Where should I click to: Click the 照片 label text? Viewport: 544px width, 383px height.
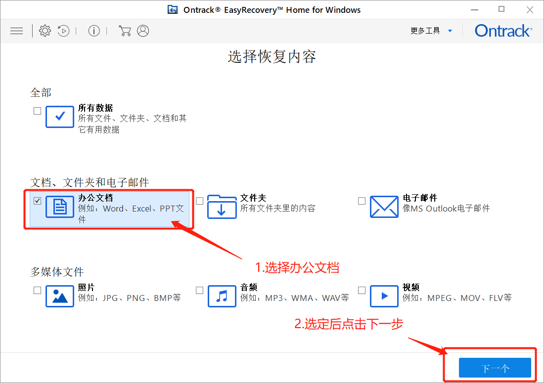[x=87, y=287]
